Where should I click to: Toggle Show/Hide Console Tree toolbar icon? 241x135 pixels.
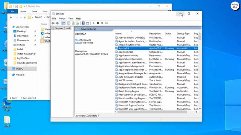point(63,23)
